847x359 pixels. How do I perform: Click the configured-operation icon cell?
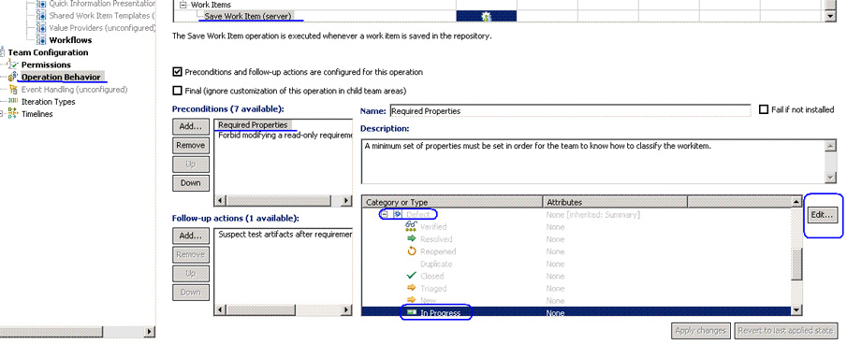486,16
